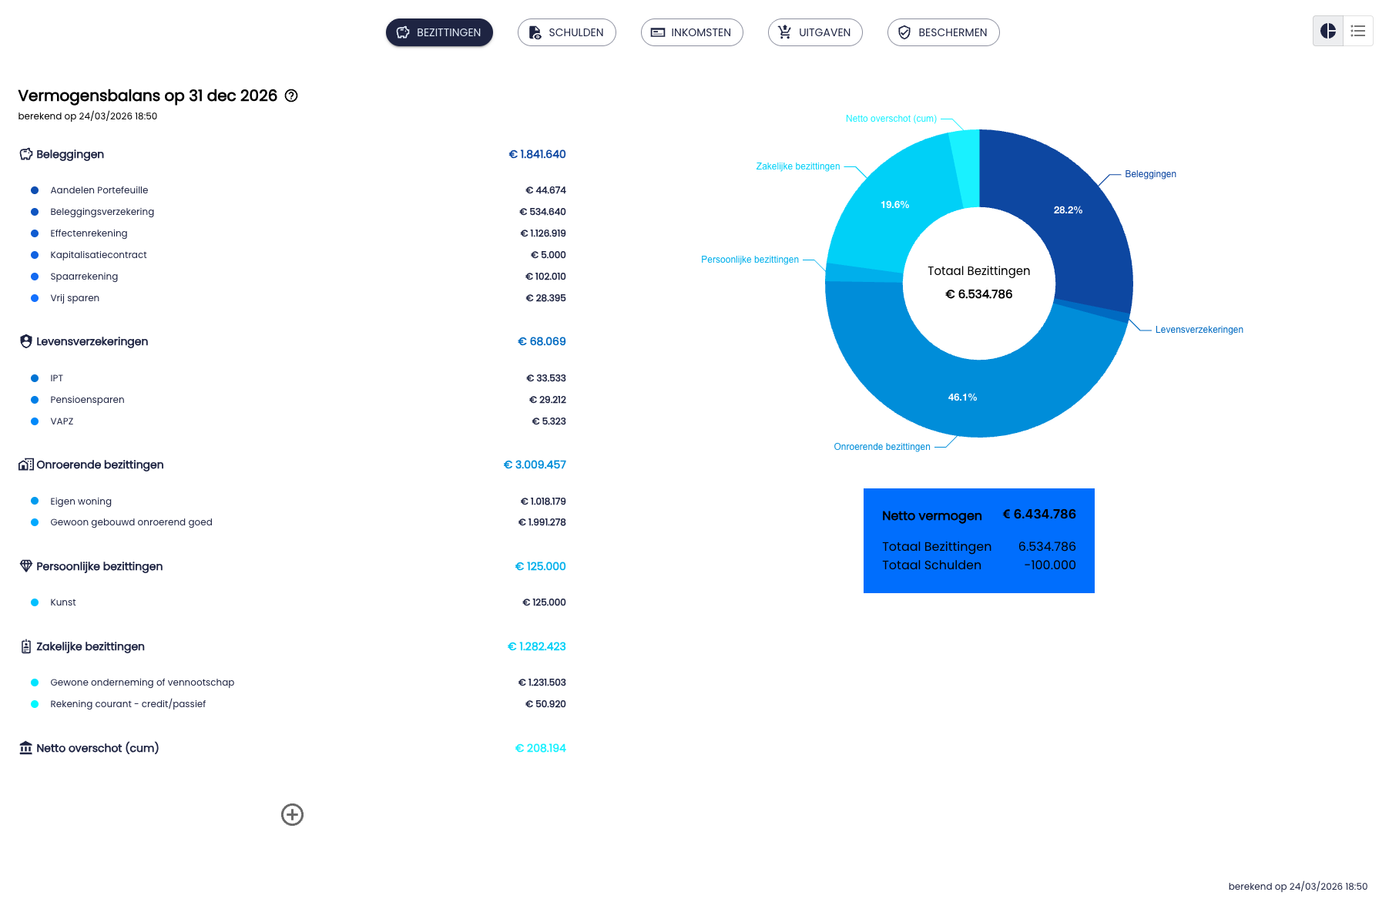Image resolution: width=1399 pixels, height=909 pixels.
Task: Click Netto vermogen € 6.434.786 value
Action: 1039,515
